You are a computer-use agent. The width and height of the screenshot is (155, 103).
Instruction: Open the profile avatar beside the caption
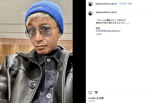(91, 13)
